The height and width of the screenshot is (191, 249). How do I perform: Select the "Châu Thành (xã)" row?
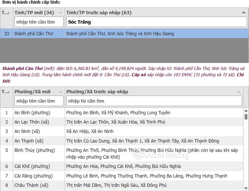104,185
